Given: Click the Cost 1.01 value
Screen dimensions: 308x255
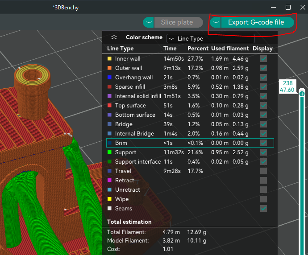Looking at the screenshot, I should [168, 249].
